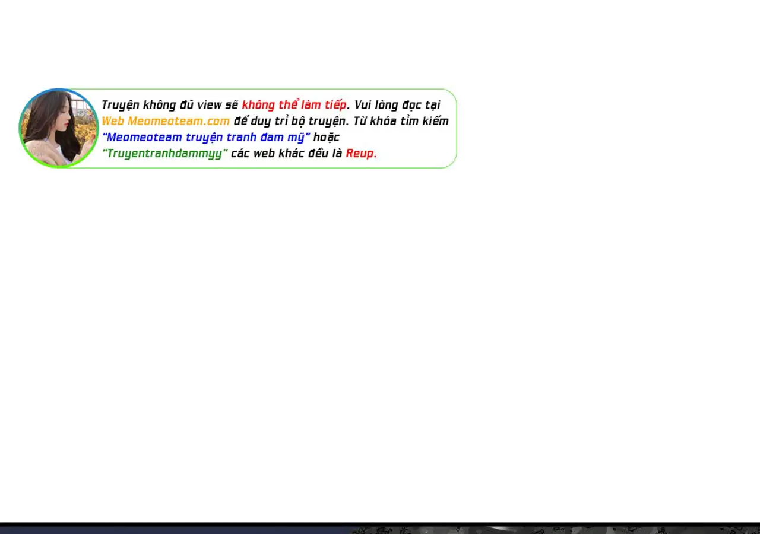Click the yellow flowers behind the girl's avatar
Viewport: 760px width, 534px height.
point(86,128)
